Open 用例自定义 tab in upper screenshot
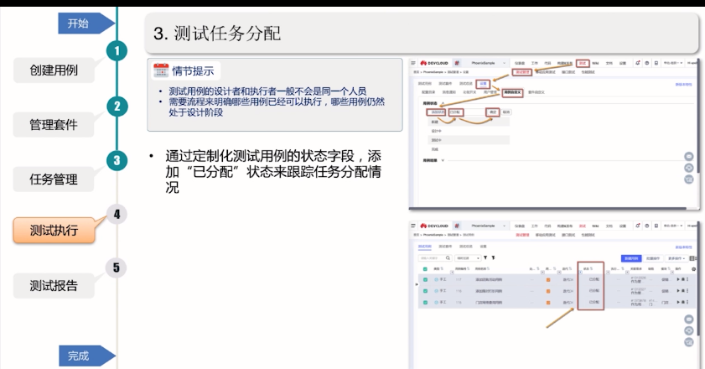Viewport: 705px width, 369px height. click(512, 92)
